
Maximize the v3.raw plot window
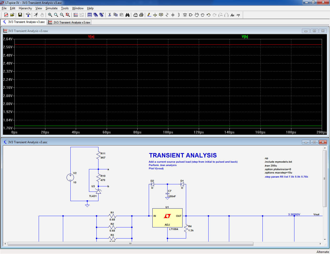[x=314, y=31]
